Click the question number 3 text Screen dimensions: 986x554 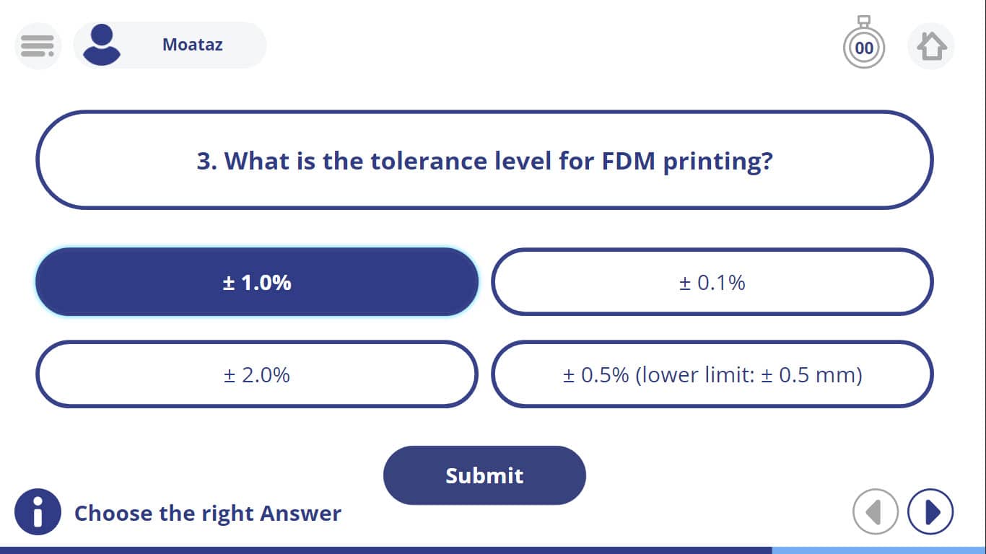pyautogui.click(x=206, y=161)
